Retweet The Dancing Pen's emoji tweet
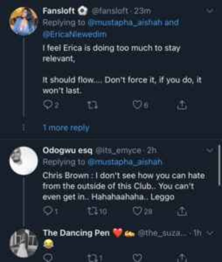Image resolution: width=222 pixels, height=262 pixels. coord(92,257)
